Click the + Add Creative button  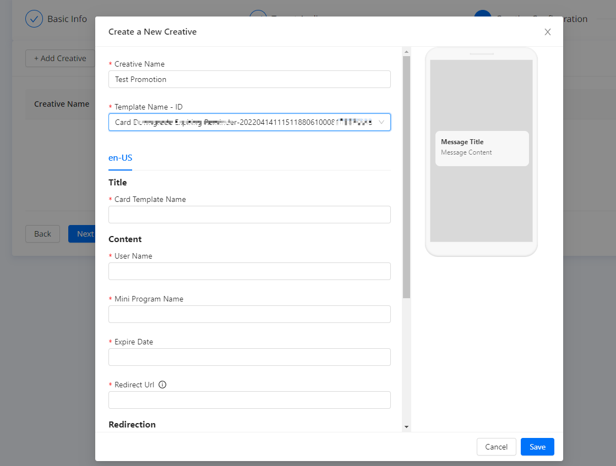tap(60, 58)
